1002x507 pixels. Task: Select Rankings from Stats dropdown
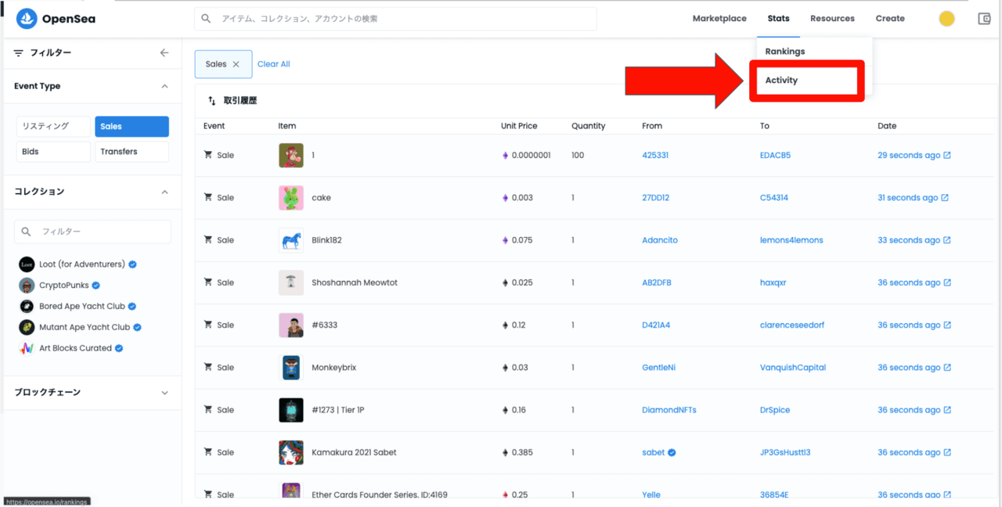(x=785, y=52)
